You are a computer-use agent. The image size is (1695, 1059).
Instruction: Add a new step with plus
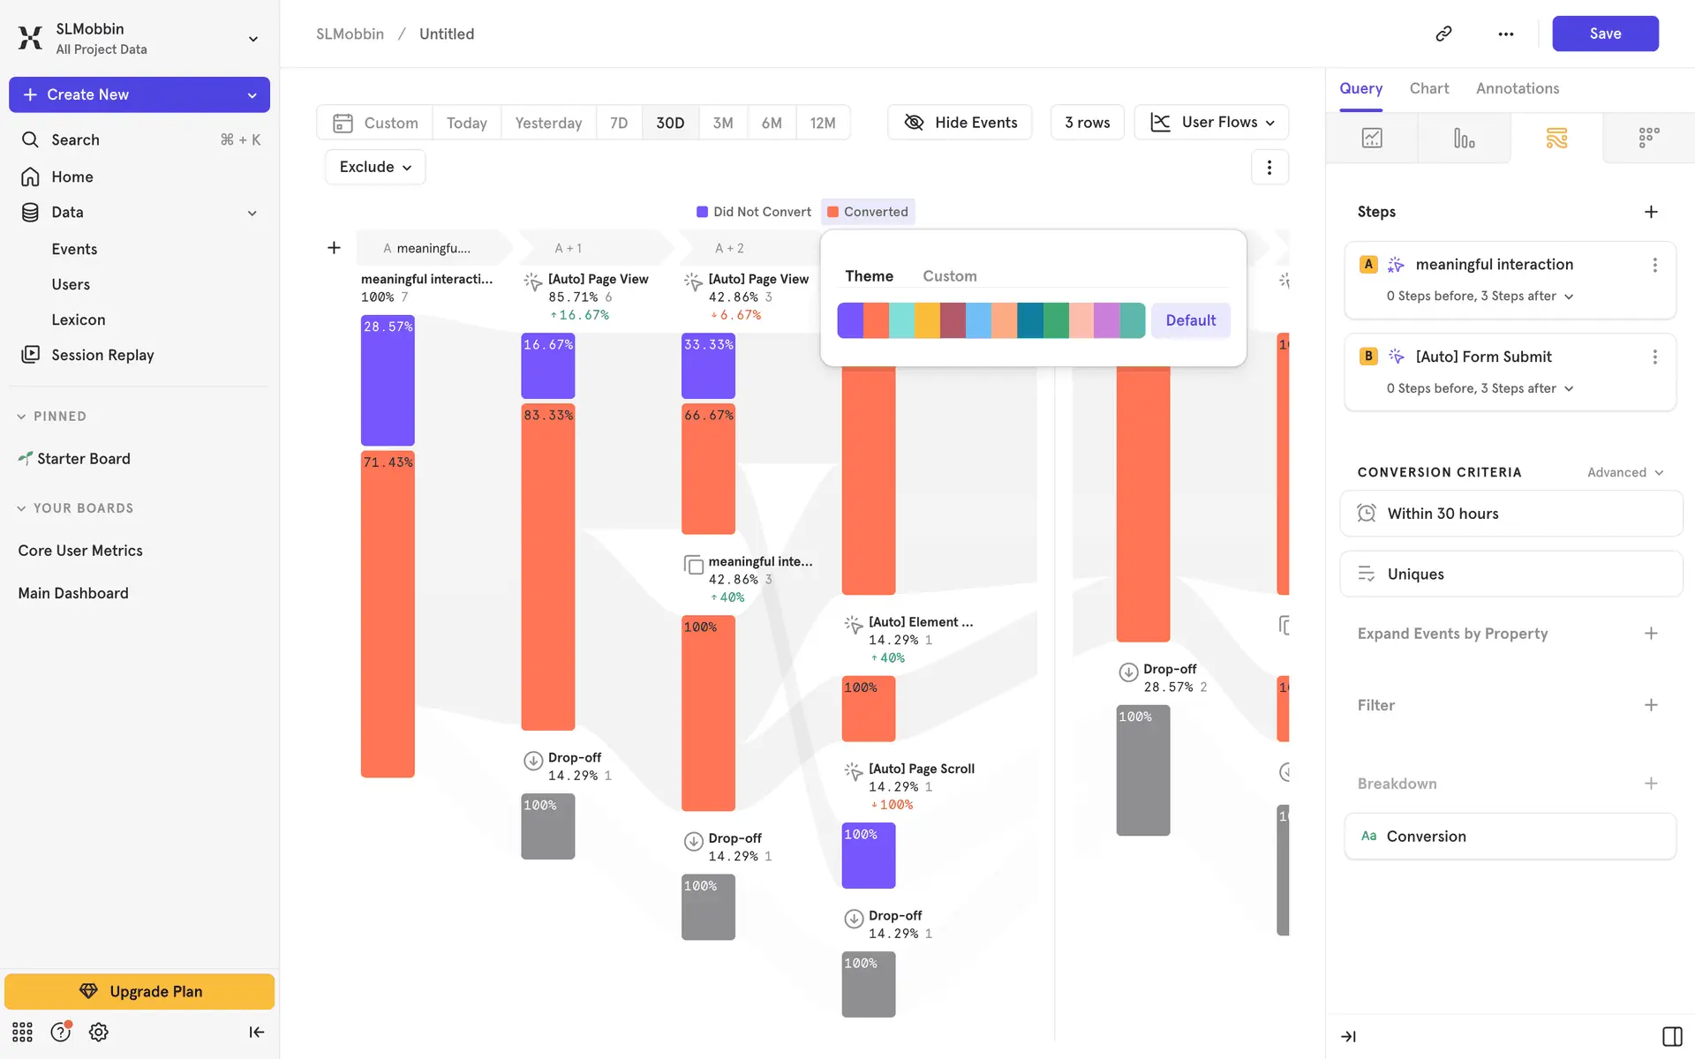coord(1650,212)
